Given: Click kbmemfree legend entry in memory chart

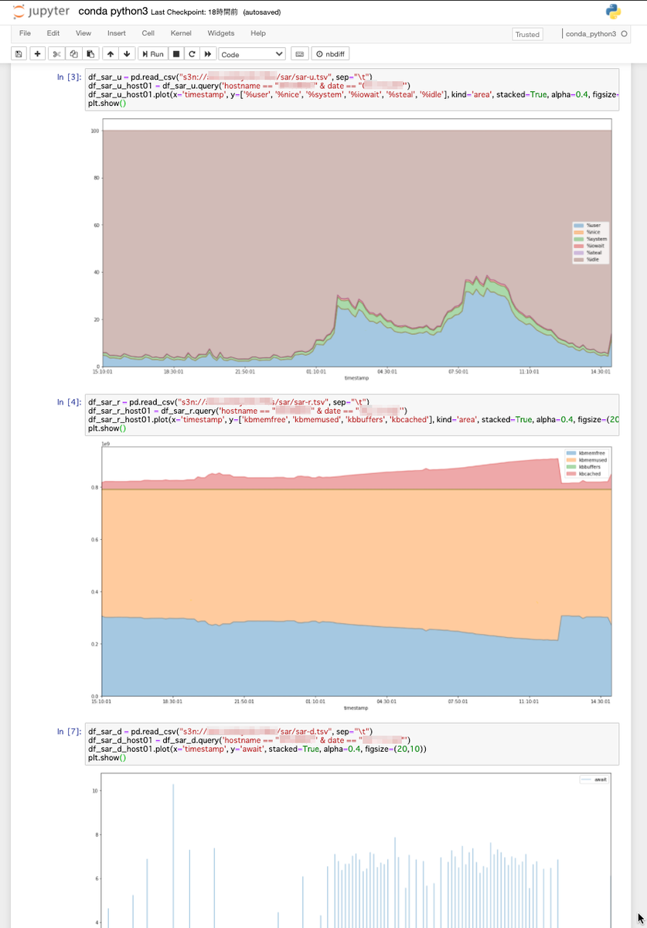Looking at the screenshot, I should click(587, 452).
